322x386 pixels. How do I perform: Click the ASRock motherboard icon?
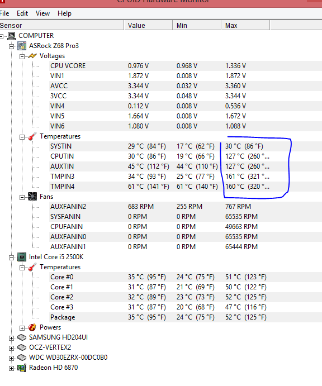22,46
